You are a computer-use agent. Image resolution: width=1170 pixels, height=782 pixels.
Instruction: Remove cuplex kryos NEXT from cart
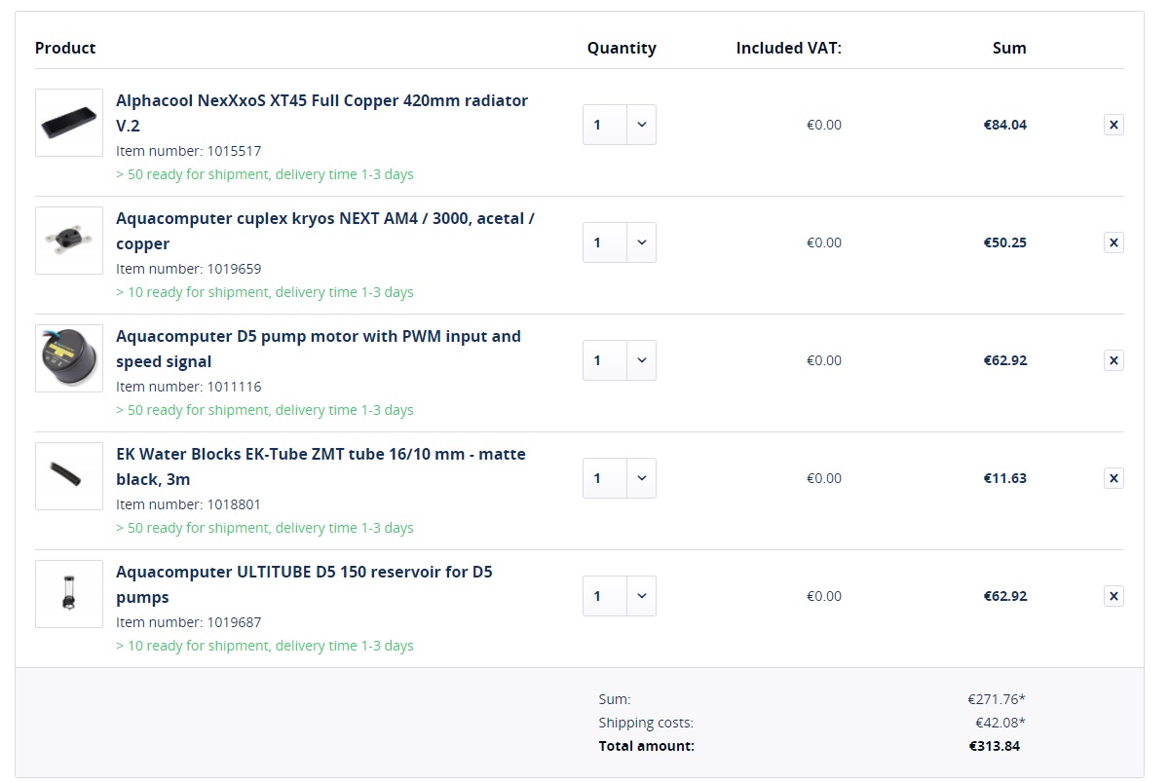tap(1113, 242)
